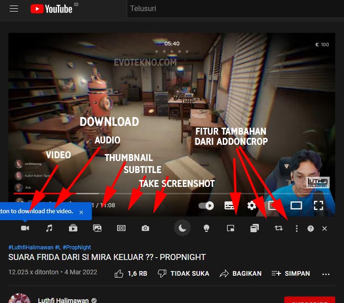Click the video download camera icon
Image resolution: width=344 pixels, height=303 pixels.
[x=25, y=228]
